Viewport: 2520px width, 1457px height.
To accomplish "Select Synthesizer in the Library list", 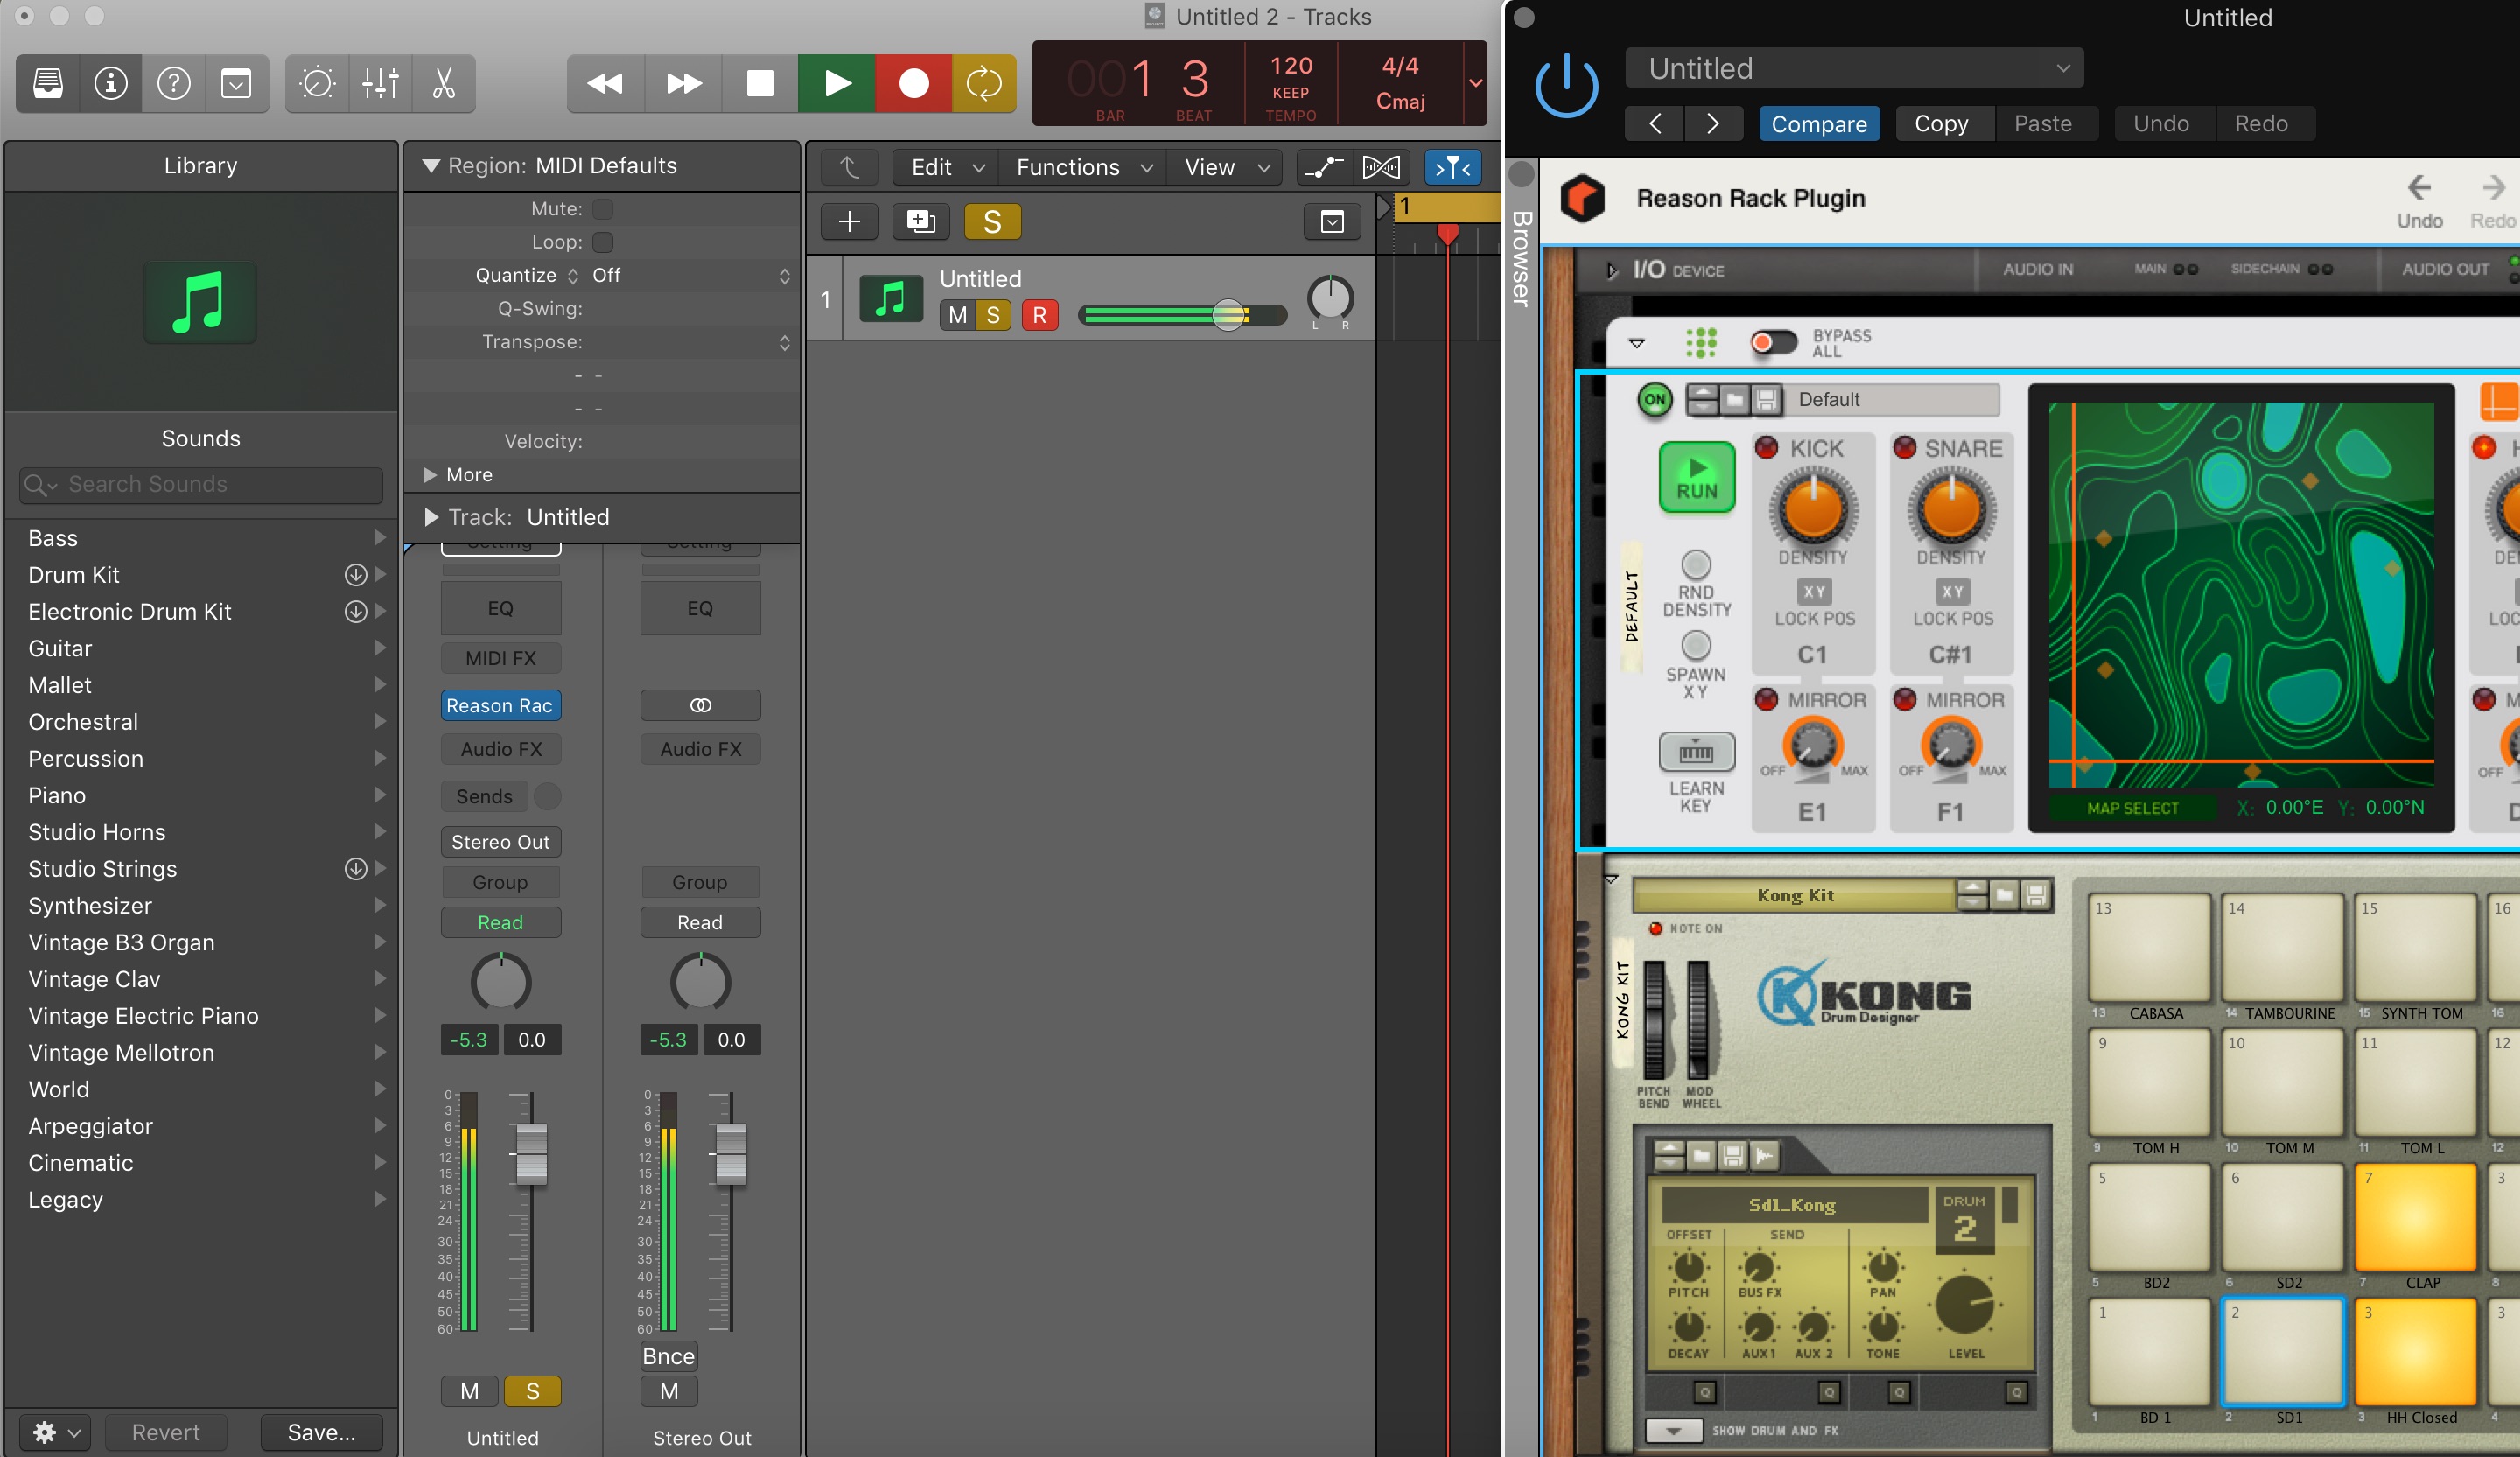I will point(90,906).
